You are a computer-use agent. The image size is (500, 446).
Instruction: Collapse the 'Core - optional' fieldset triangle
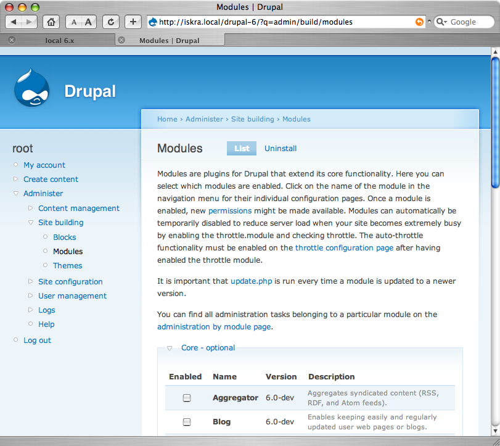pos(170,348)
